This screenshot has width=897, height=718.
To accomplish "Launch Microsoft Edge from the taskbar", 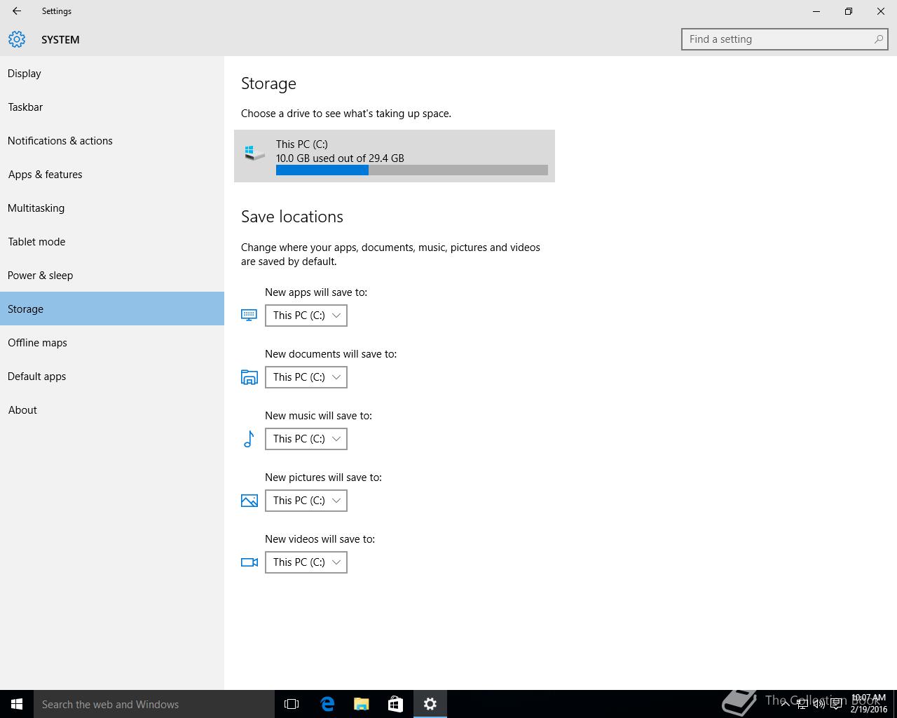I will (327, 704).
